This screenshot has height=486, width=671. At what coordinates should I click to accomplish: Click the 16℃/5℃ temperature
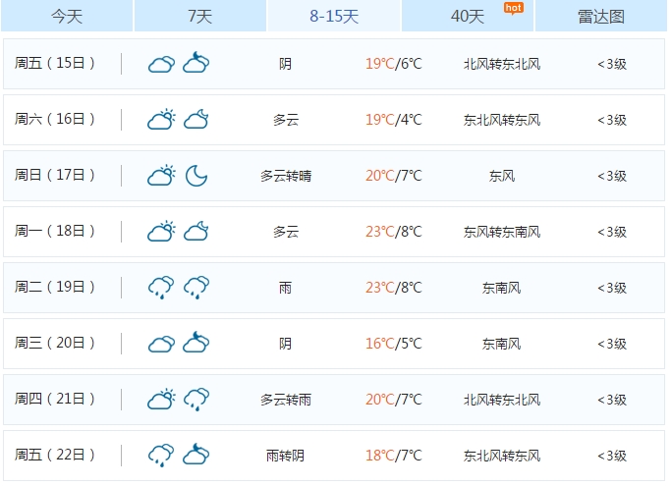click(394, 344)
